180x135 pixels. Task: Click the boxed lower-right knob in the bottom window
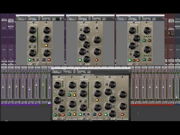(123, 106)
